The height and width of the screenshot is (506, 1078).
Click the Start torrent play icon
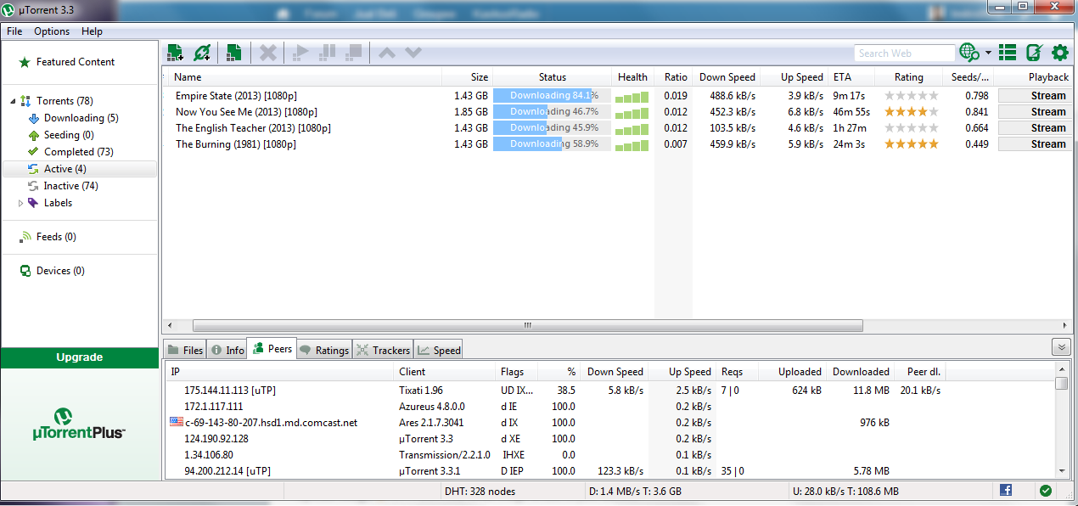(x=300, y=53)
